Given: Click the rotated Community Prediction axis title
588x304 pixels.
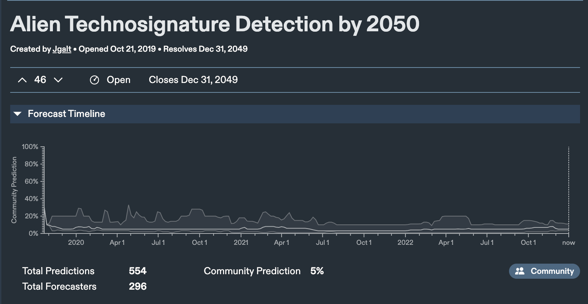Looking at the screenshot, I should click(14, 190).
